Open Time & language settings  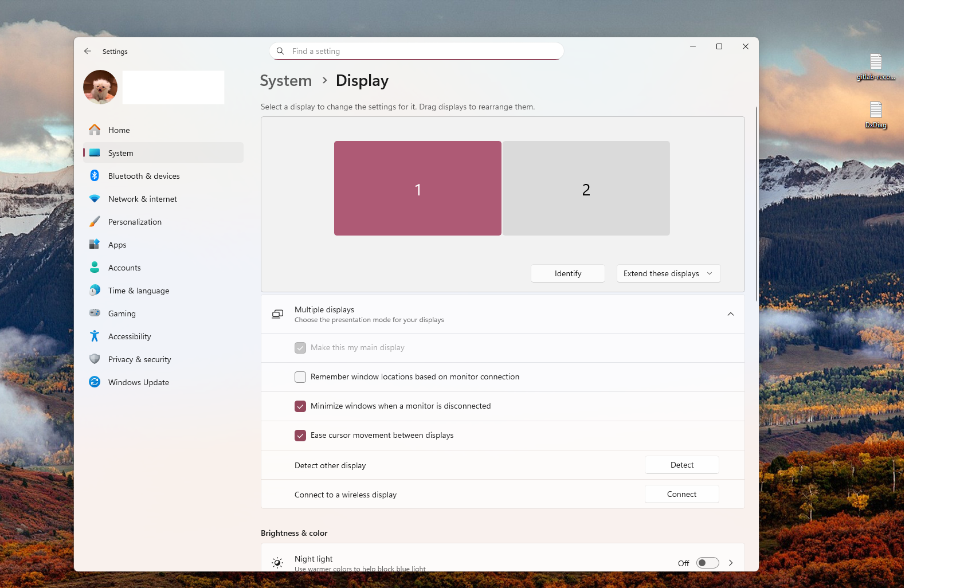pyautogui.click(x=163, y=291)
